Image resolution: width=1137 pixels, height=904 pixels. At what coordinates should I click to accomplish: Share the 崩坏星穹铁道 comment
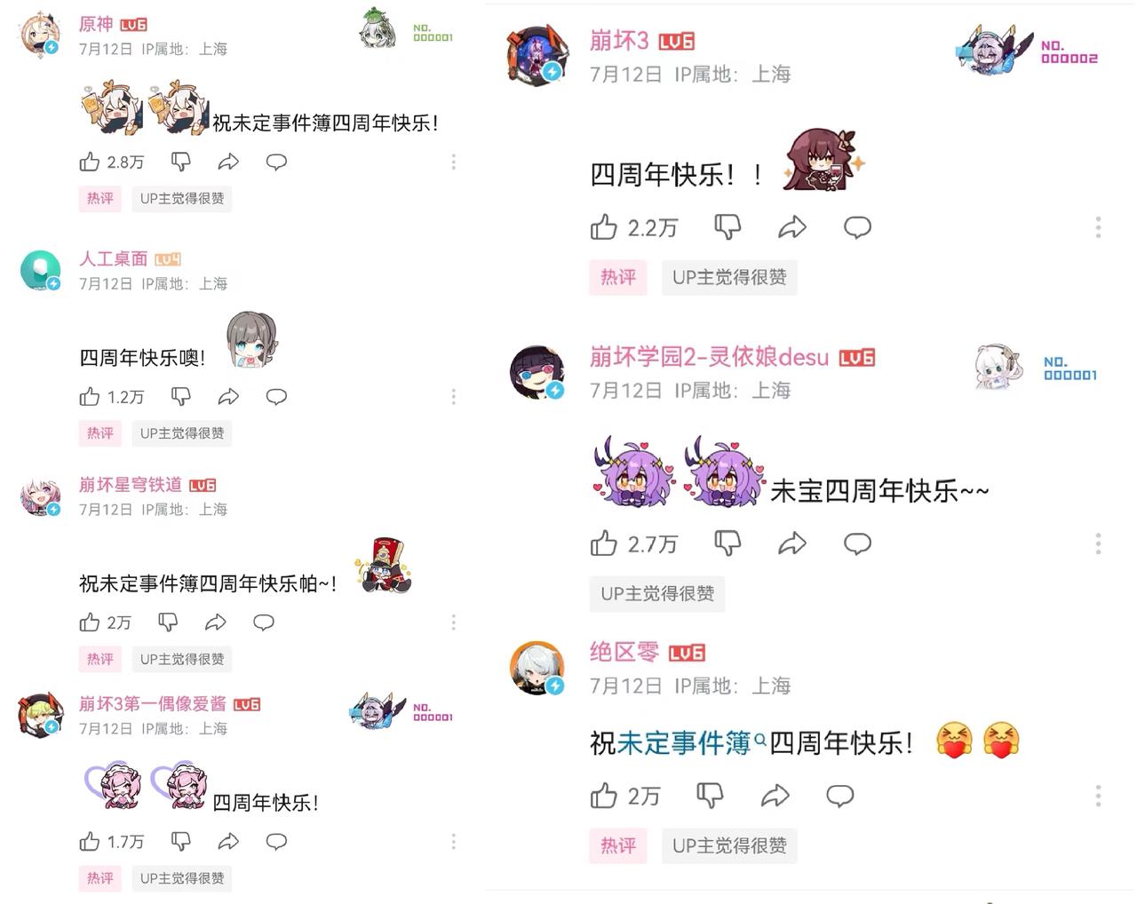tap(216, 622)
